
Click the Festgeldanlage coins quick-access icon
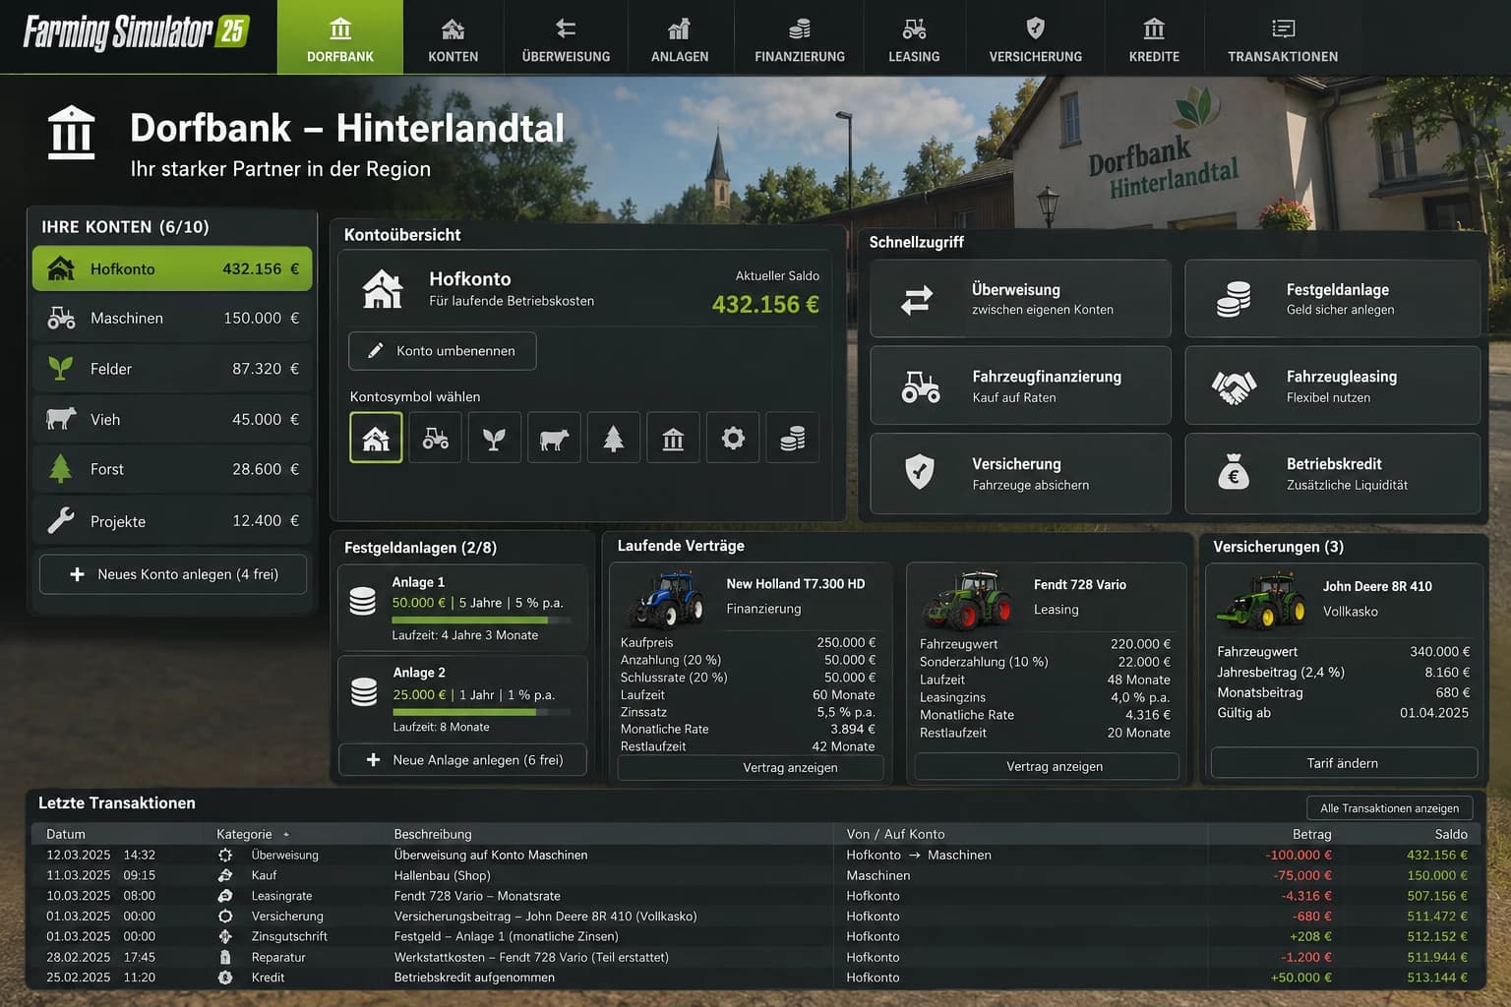coord(1233,299)
